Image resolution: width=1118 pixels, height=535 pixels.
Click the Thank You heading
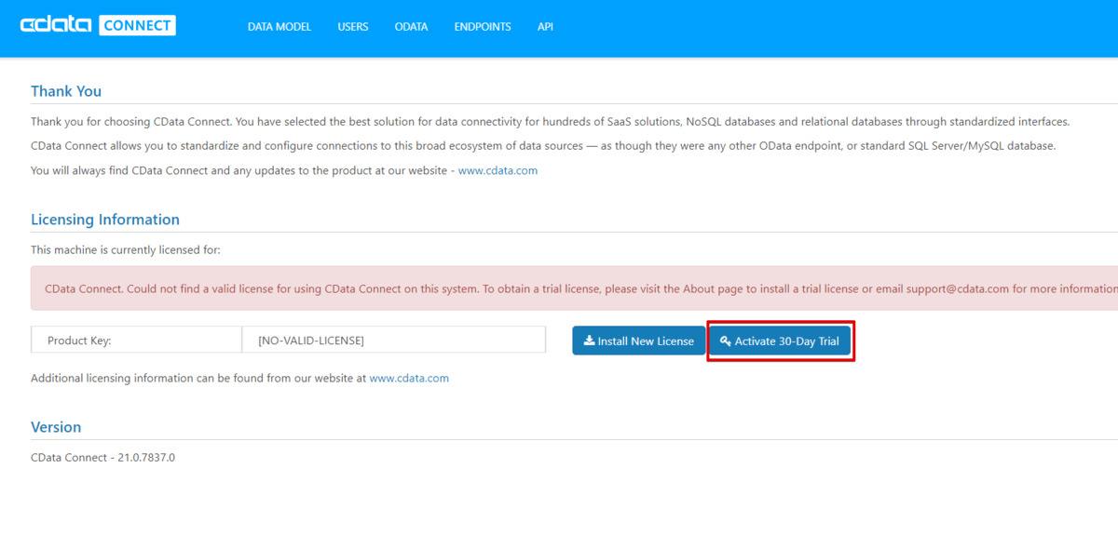coord(66,91)
